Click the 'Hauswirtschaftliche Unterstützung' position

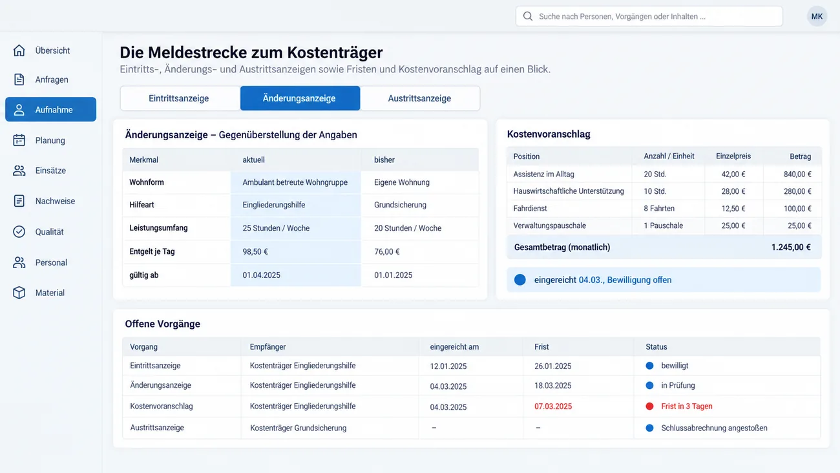pos(569,191)
